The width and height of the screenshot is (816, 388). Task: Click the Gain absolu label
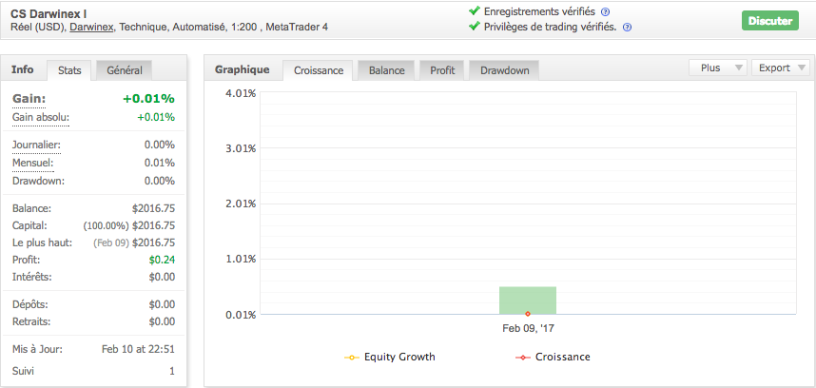(41, 117)
